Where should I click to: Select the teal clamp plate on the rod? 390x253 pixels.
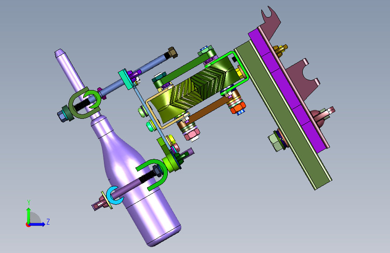(x=126, y=80)
